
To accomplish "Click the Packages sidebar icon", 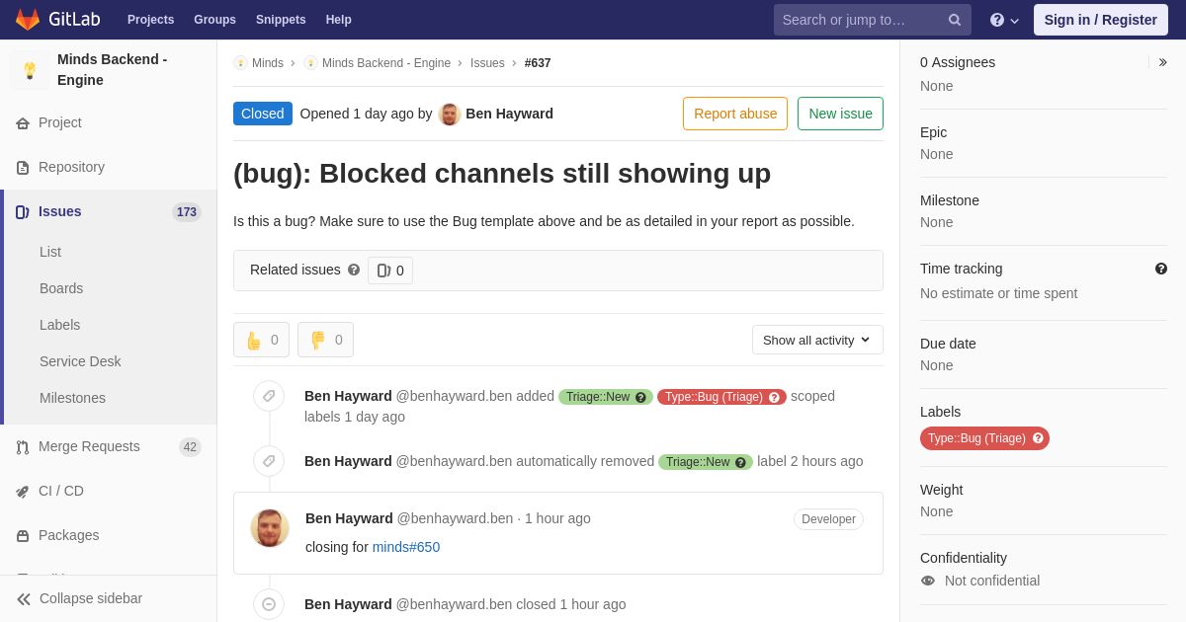I will pyautogui.click(x=23, y=536).
